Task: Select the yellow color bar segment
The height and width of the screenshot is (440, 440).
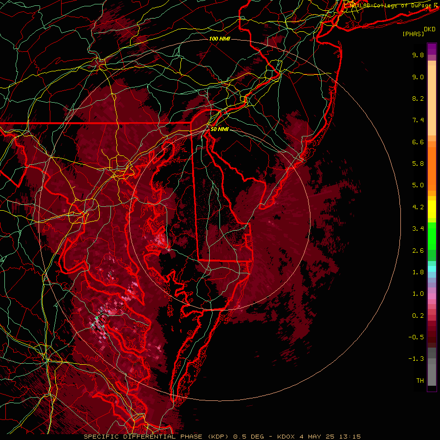Action: [432, 209]
